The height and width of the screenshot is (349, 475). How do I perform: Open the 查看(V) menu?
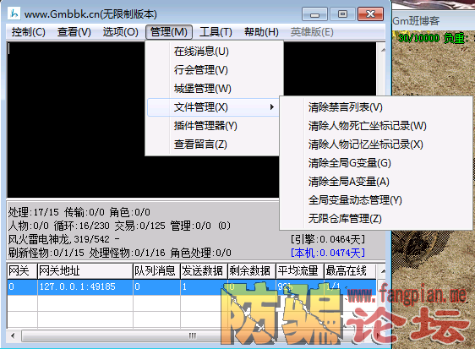pos(74,32)
